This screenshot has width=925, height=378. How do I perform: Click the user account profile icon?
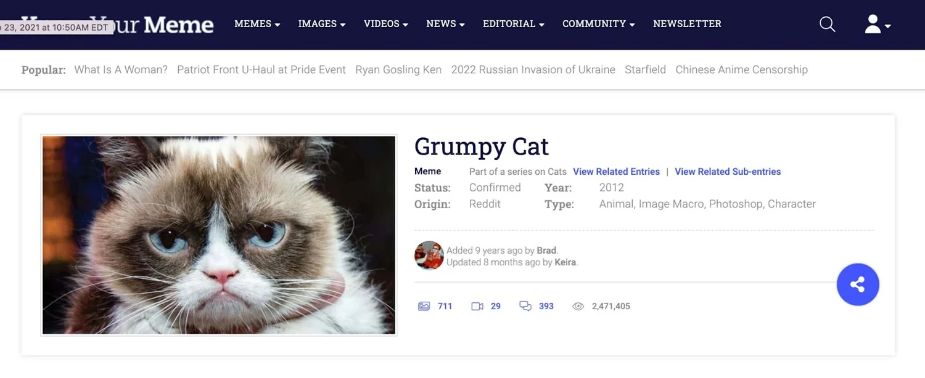click(873, 25)
